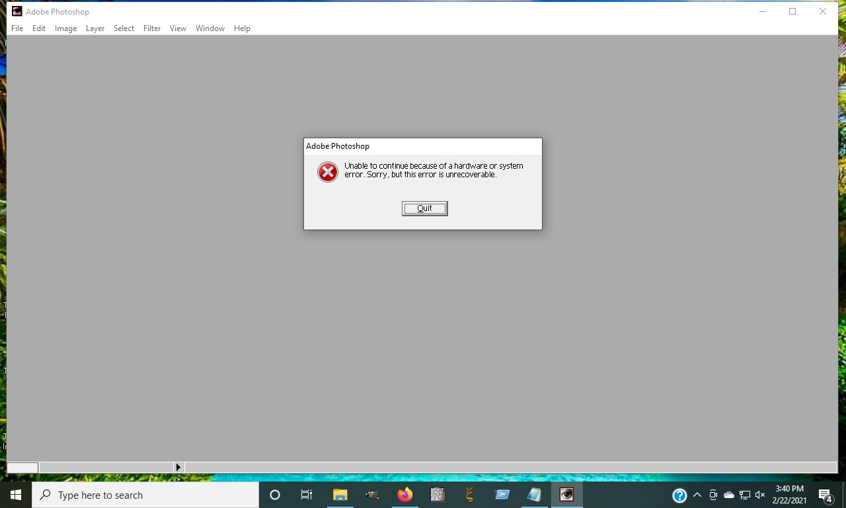Viewport: 846px width, 508px height.
Task: Click the OneDrive cloud icon in the tray
Action: click(729, 495)
